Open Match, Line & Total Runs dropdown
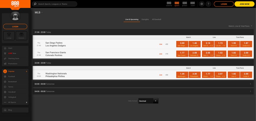 click(240, 26)
